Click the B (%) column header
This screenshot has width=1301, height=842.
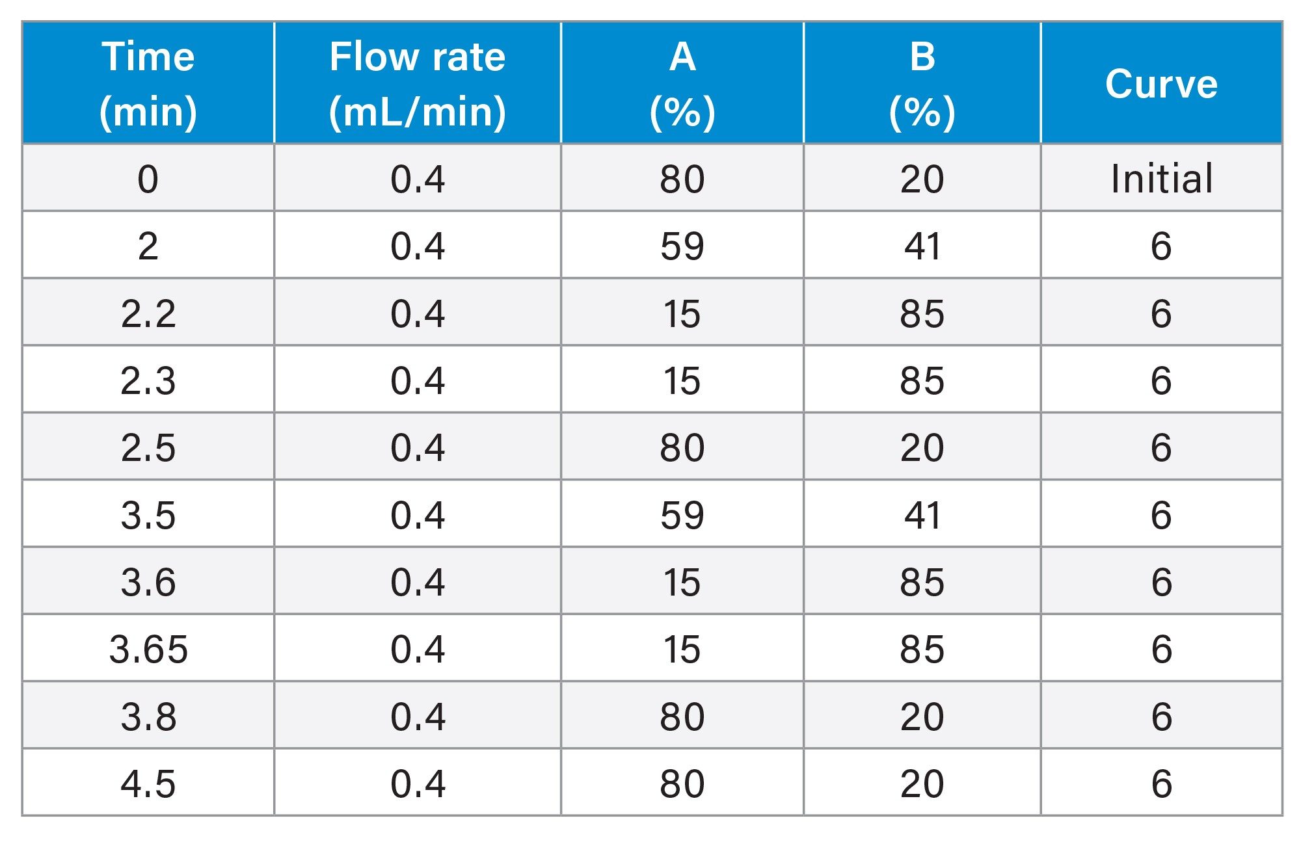pos(922,83)
